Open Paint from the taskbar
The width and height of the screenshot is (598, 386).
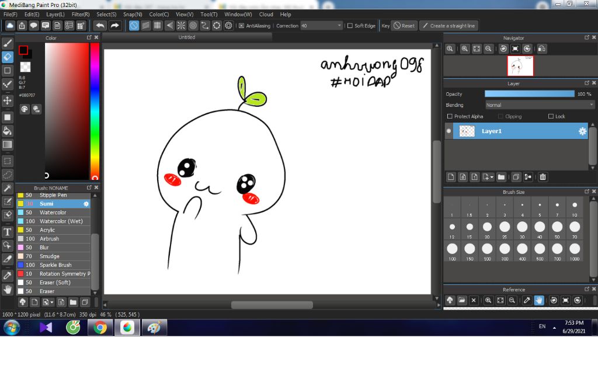pyautogui.click(x=154, y=328)
